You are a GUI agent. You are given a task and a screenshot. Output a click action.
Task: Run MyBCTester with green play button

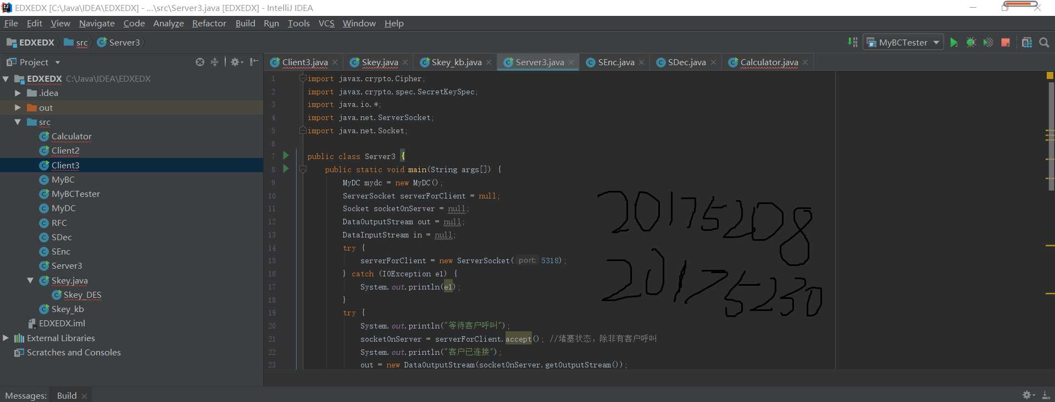954,43
